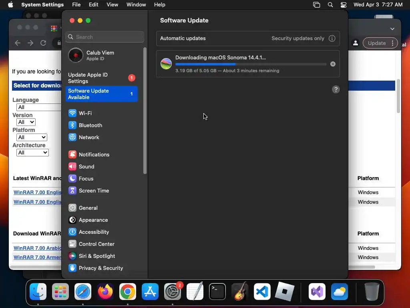Open Launchpad from the Dock
410x308 pixels.
[x=60, y=292]
